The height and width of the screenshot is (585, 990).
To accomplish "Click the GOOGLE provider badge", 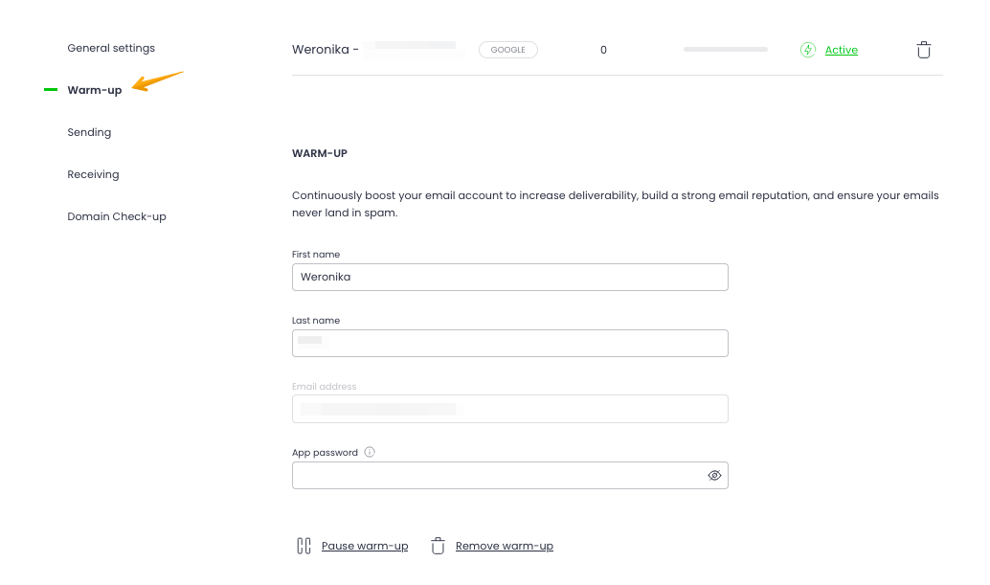I will coord(508,50).
